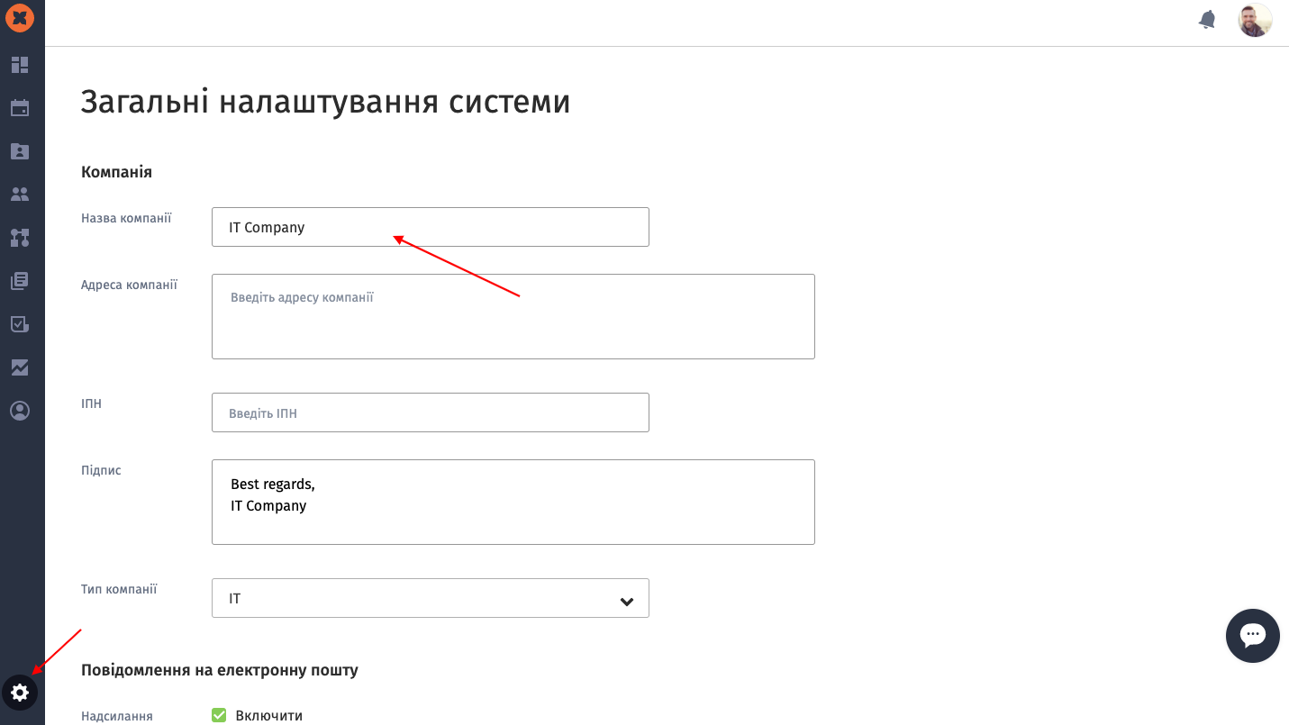Open the chat support bubble button

pos(1252,636)
